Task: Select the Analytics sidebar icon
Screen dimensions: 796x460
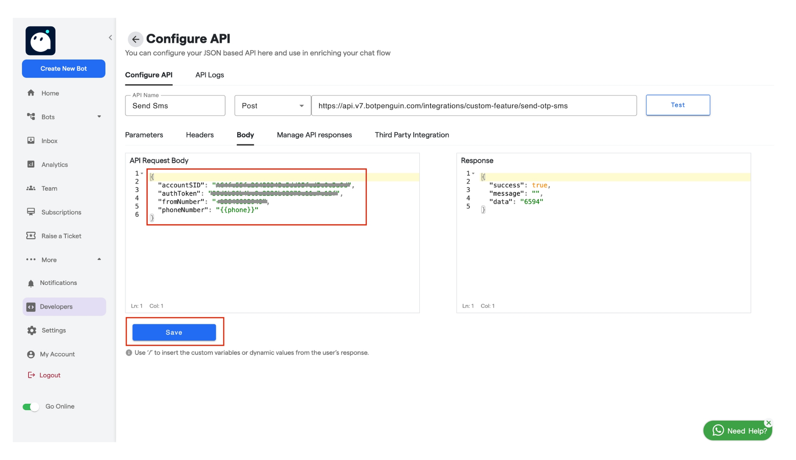Action: coord(31,164)
